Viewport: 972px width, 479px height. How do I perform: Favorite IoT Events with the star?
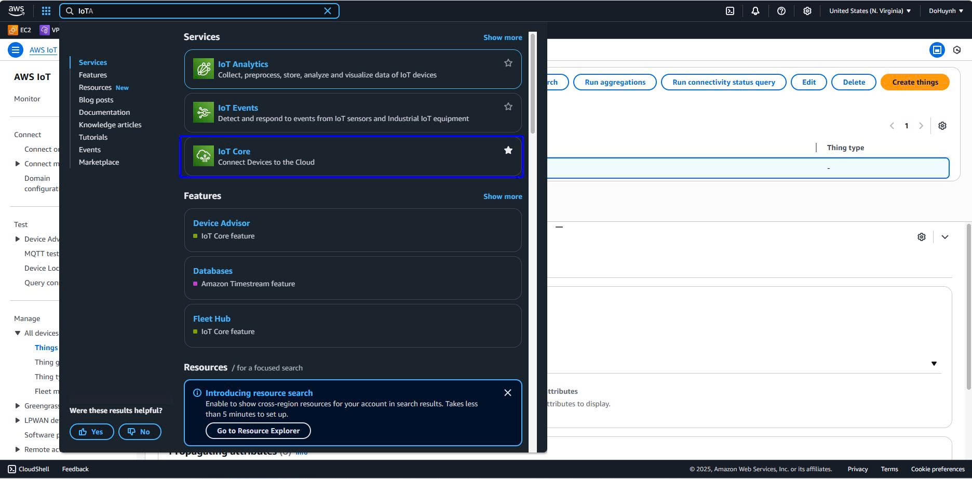[508, 107]
